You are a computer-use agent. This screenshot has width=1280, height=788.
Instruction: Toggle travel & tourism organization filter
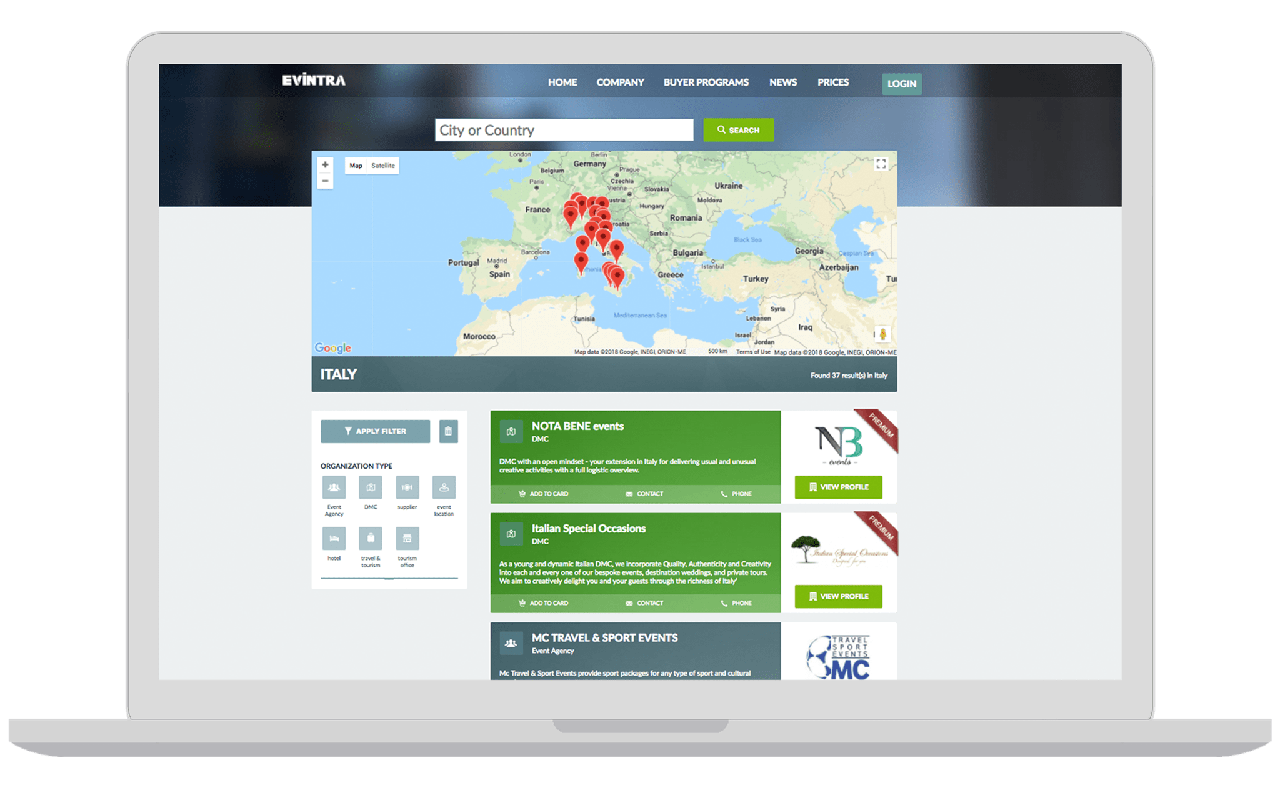[x=371, y=539]
